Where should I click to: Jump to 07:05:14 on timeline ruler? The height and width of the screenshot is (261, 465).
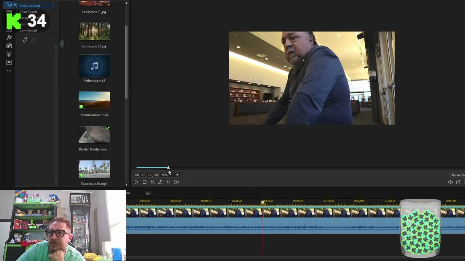pyautogui.click(x=298, y=201)
